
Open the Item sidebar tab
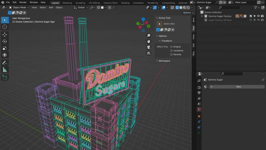(x=193, y=20)
